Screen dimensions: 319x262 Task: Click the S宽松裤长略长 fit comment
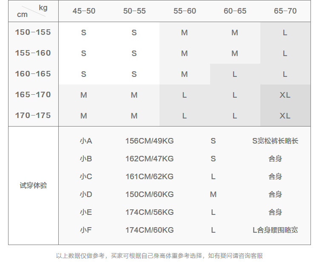275,141
